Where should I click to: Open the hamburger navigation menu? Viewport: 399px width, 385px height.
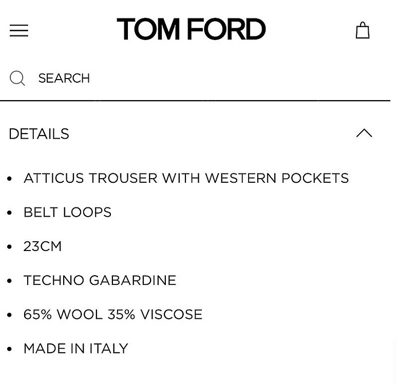pyautogui.click(x=19, y=30)
